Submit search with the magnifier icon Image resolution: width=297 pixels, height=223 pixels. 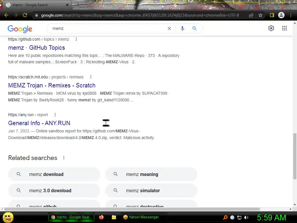click(194, 28)
